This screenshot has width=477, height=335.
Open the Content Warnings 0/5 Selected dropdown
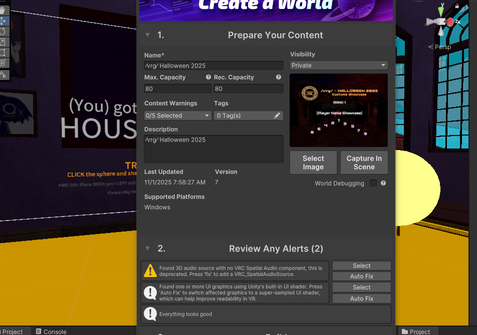(178, 115)
